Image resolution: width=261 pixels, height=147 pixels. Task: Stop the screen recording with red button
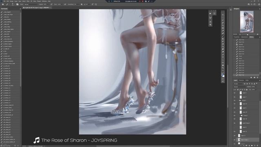(x=143, y=1)
